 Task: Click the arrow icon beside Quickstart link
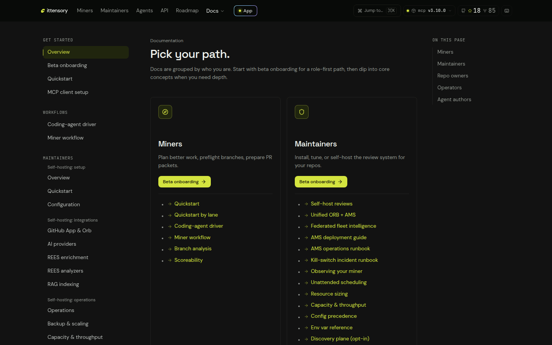170,204
